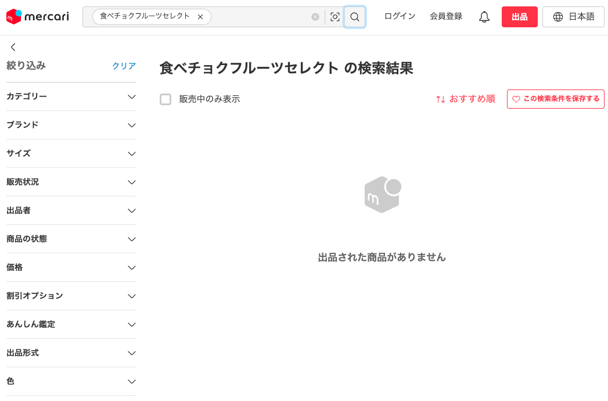Open image search camera icon

(x=335, y=17)
